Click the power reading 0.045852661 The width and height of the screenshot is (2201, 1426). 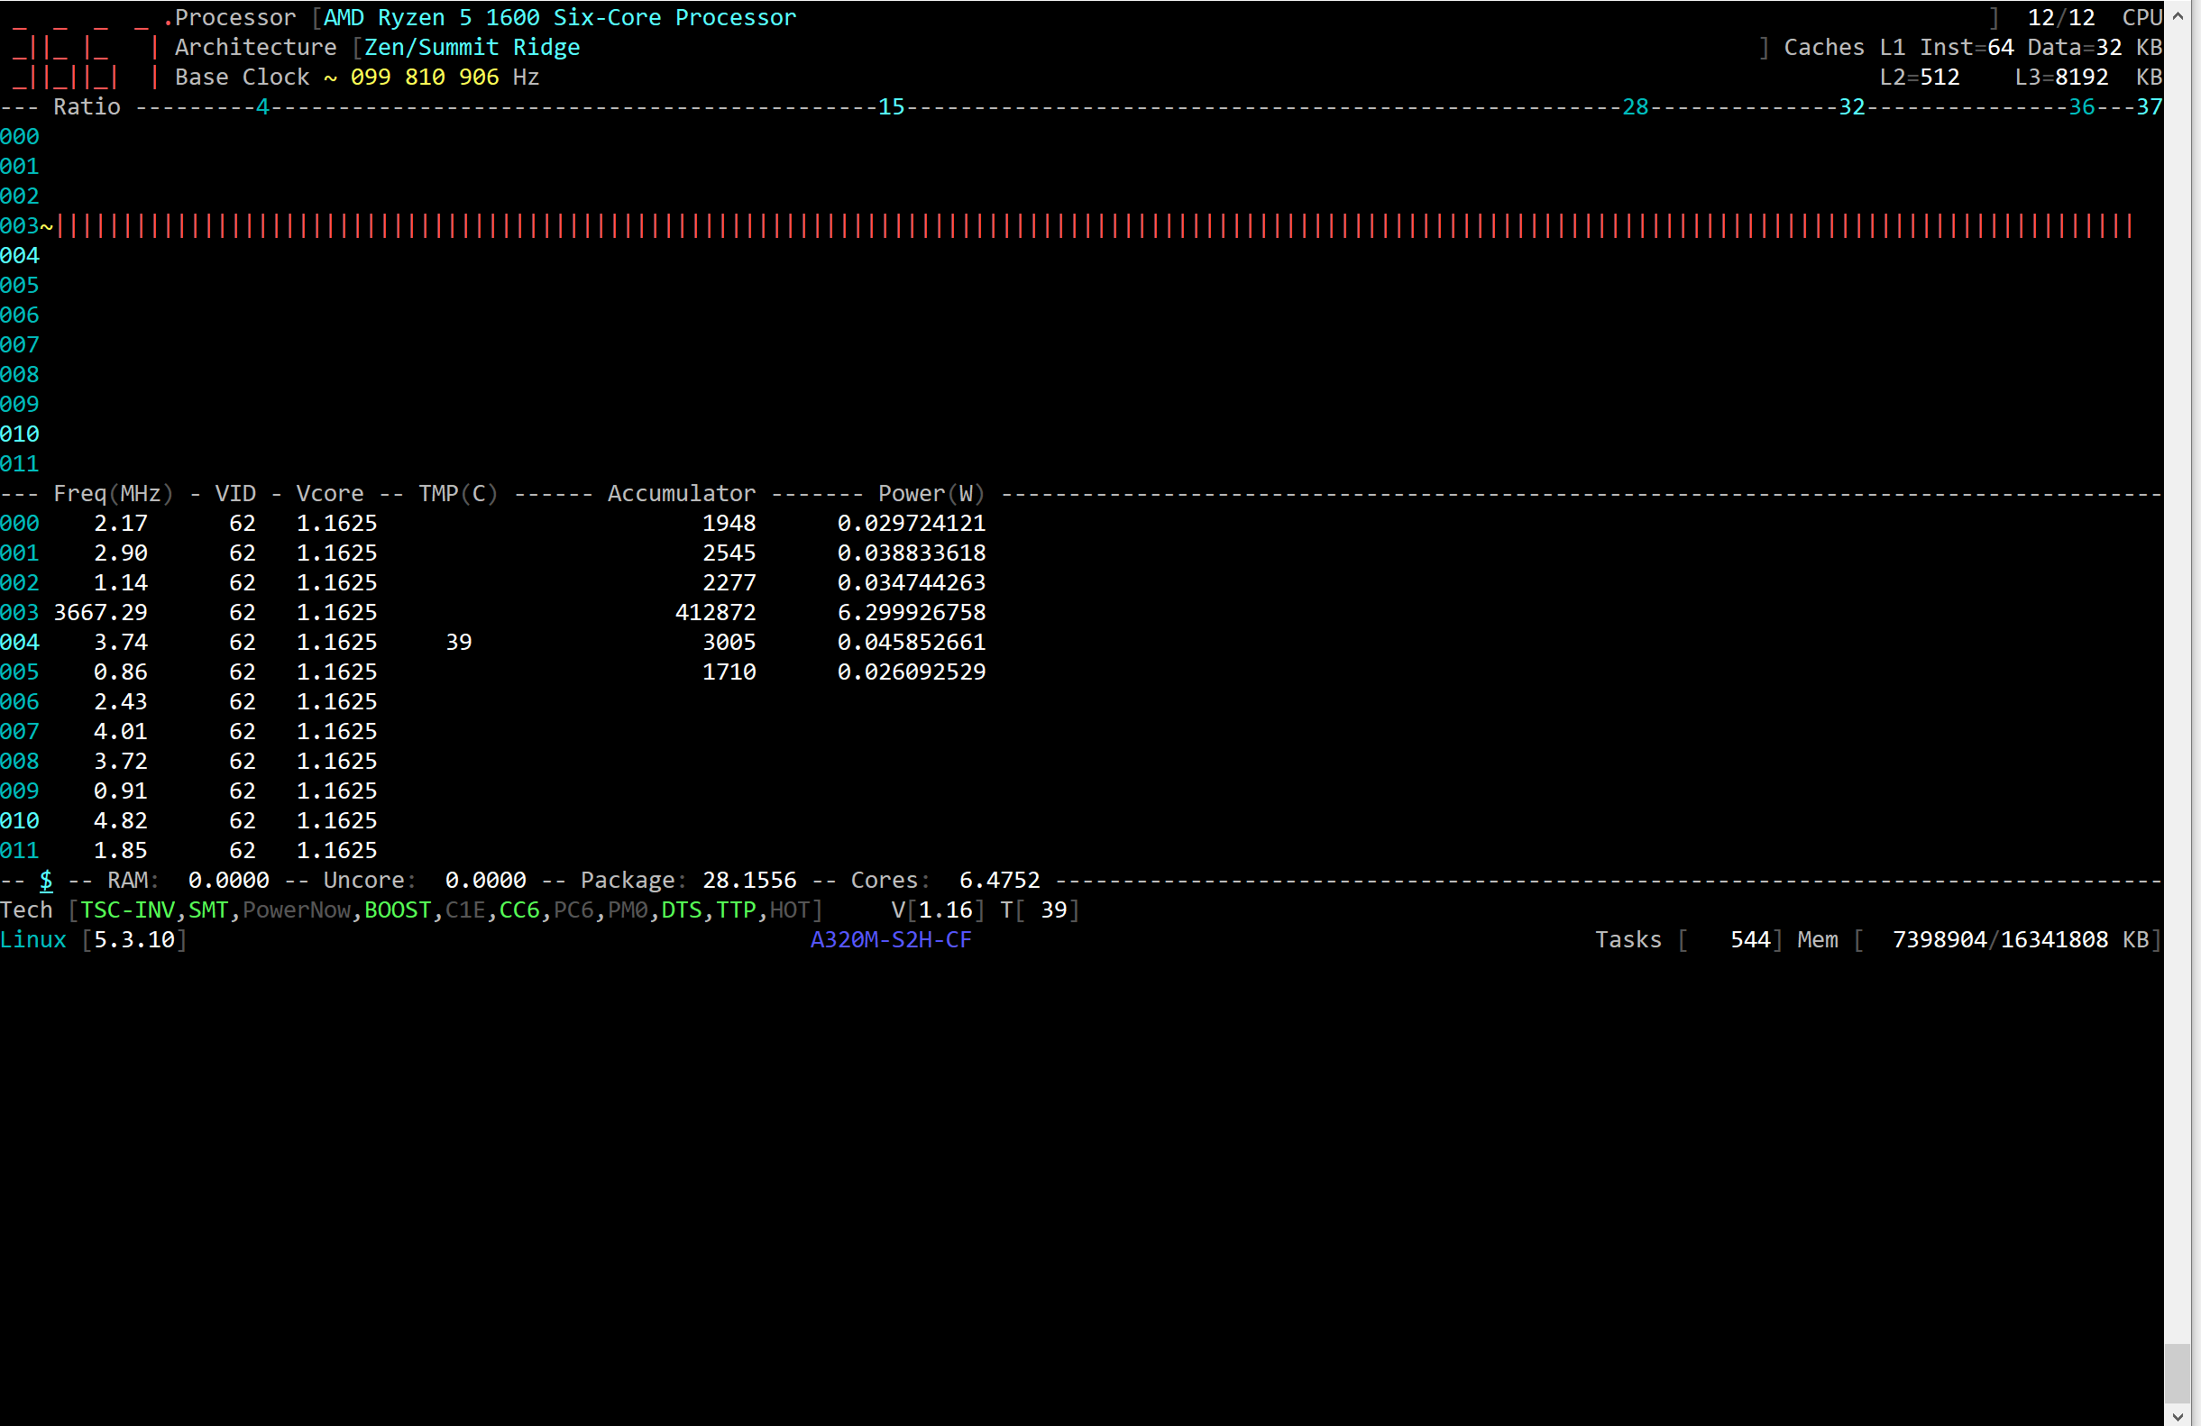pos(911,642)
